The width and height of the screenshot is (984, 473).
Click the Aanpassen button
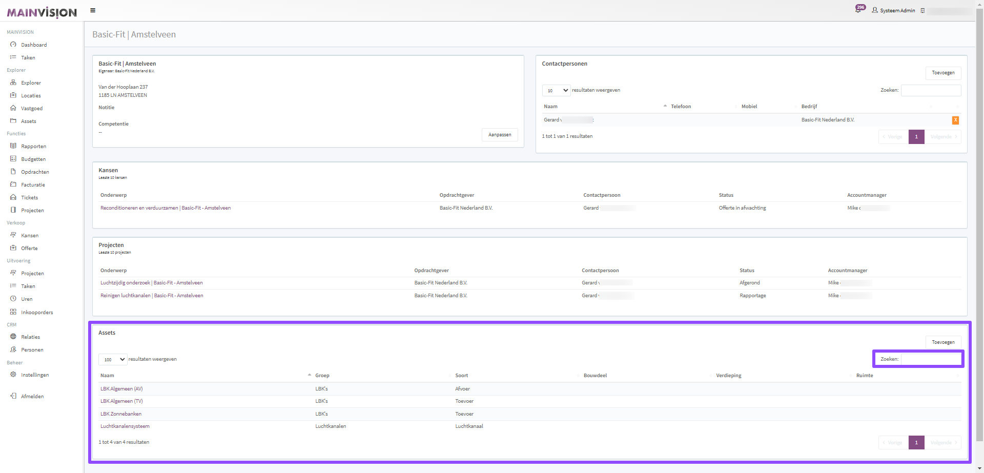click(x=500, y=135)
